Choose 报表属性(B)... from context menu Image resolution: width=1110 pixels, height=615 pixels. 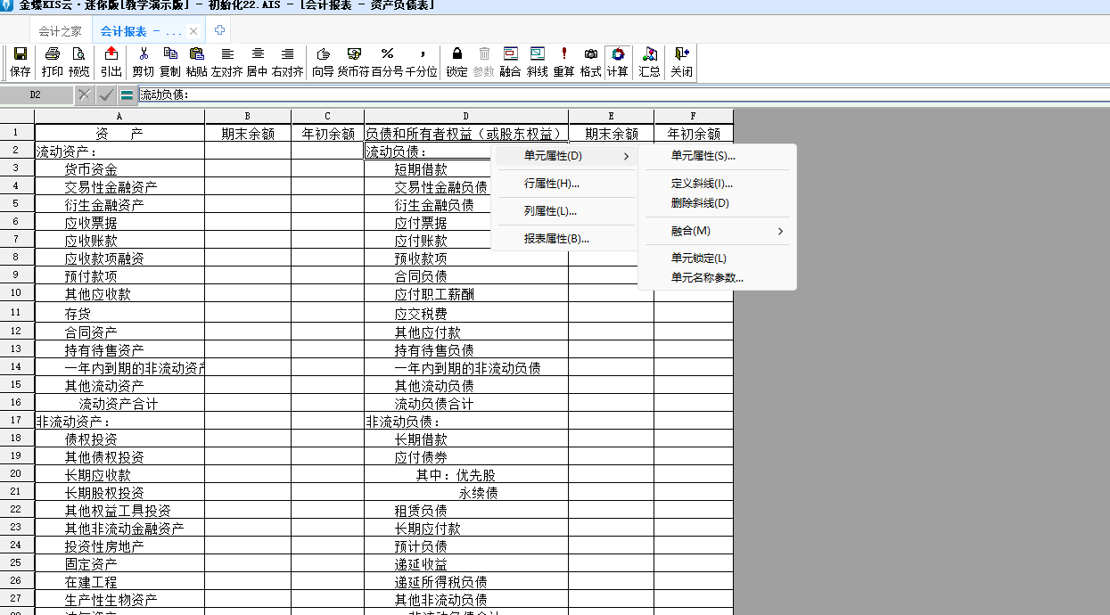point(556,239)
